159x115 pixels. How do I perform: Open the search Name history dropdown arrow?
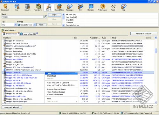[x=46, y=17]
